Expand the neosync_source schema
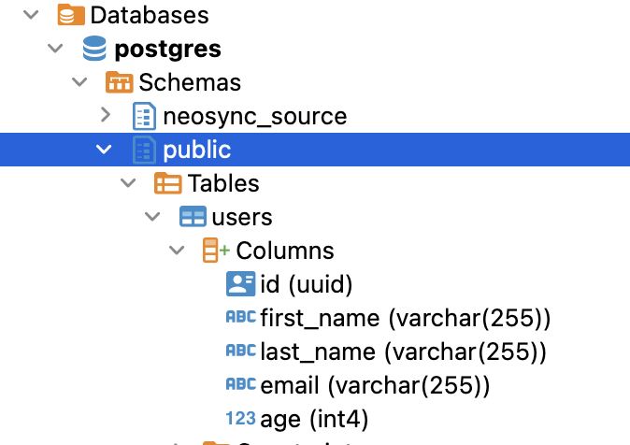630x445 pixels. [x=106, y=115]
